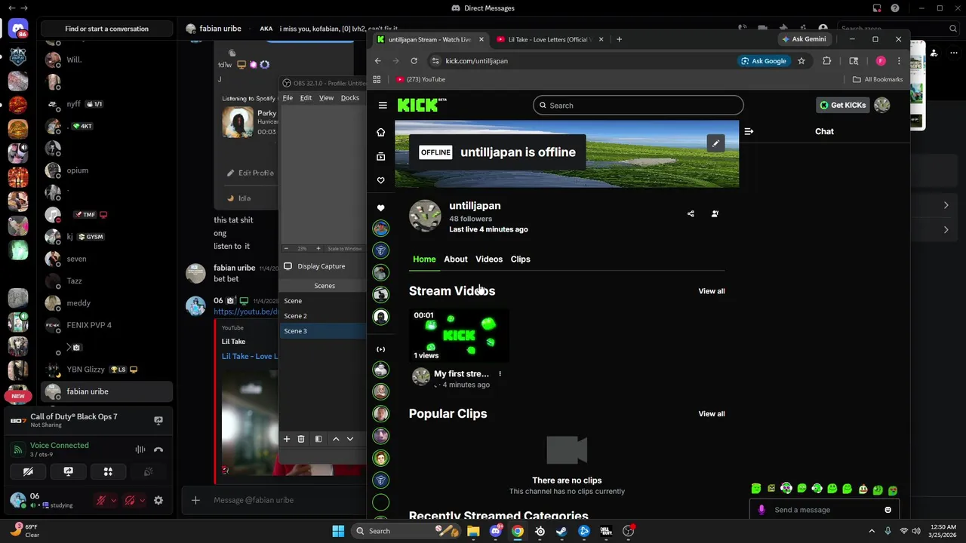This screenshot has width=966, height=543.
Task: Open OBS File menu
Action: tap(288, 98)
